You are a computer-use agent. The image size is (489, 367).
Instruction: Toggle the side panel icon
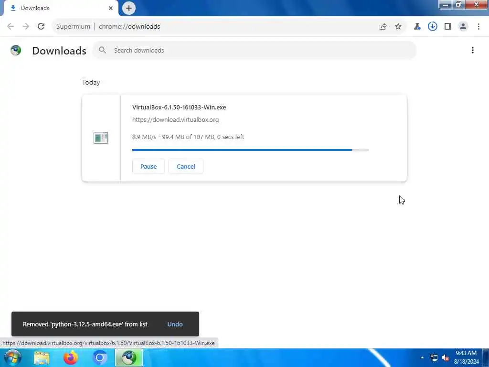(x=448, y=27)
